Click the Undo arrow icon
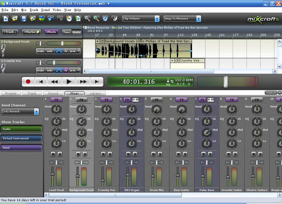 coord(51,19)
